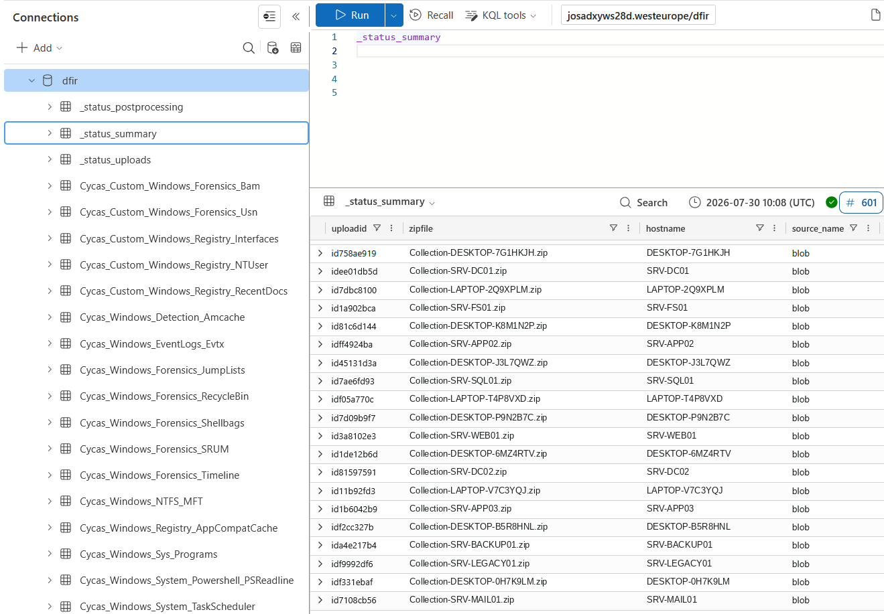Toggle the connections pane view mode icon
This screenshot has height=614, width=884.
[269, 17]
